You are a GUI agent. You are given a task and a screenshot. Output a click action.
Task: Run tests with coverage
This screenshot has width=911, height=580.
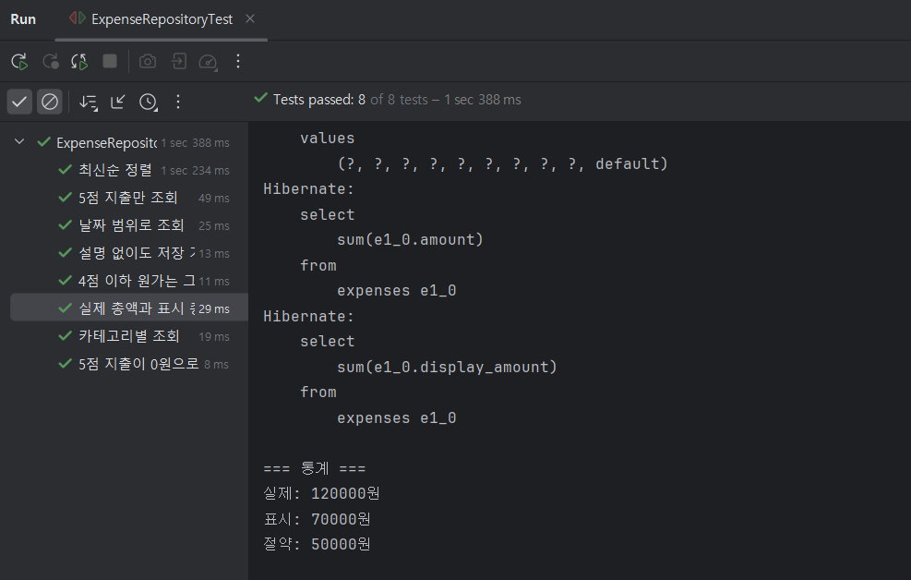[208, 61]
